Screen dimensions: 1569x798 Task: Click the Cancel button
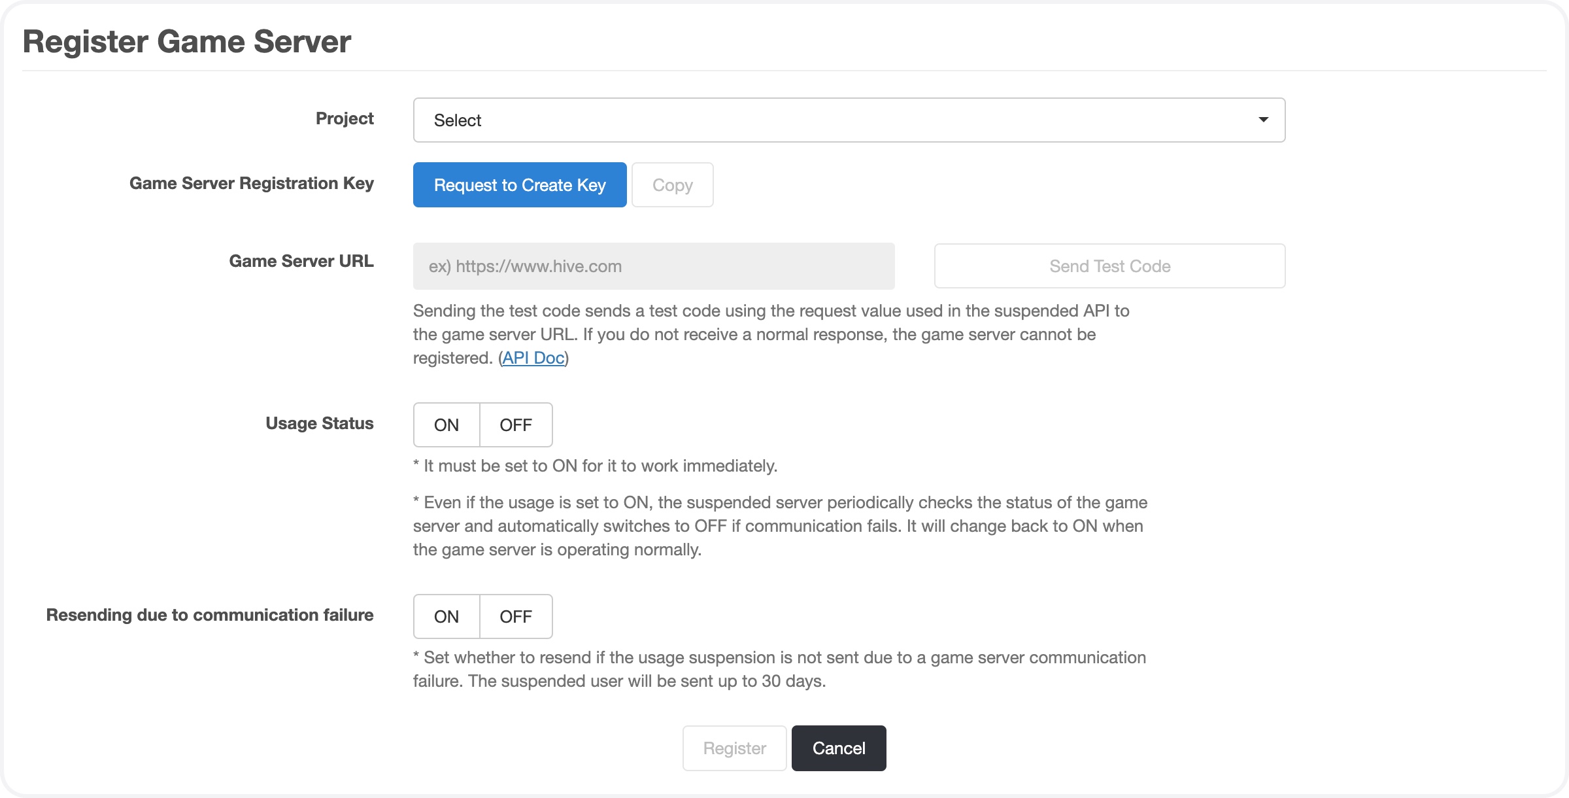[839, 748]
